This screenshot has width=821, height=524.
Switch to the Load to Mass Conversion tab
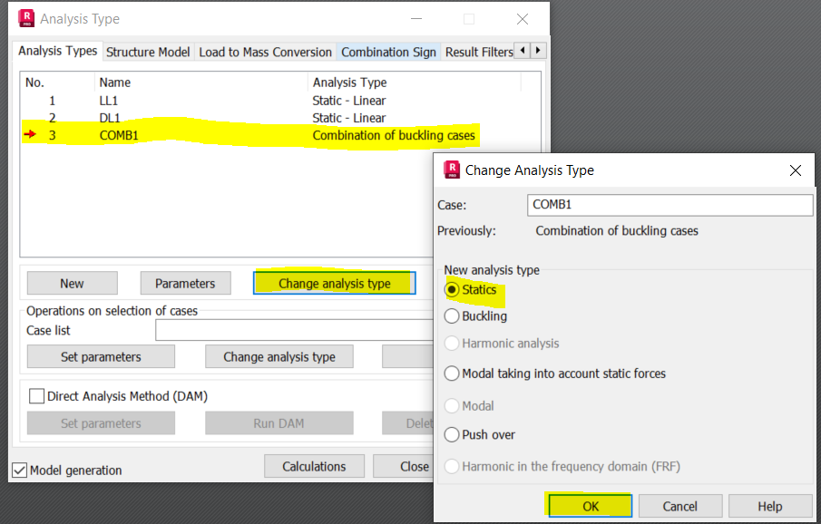coord(265,52)
